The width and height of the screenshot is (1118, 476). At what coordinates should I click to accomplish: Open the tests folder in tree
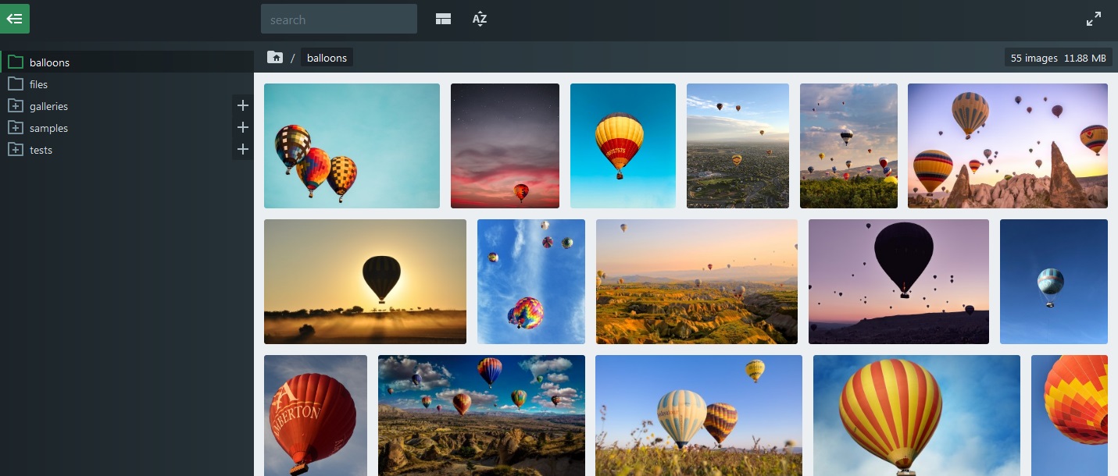click(41, 150)
